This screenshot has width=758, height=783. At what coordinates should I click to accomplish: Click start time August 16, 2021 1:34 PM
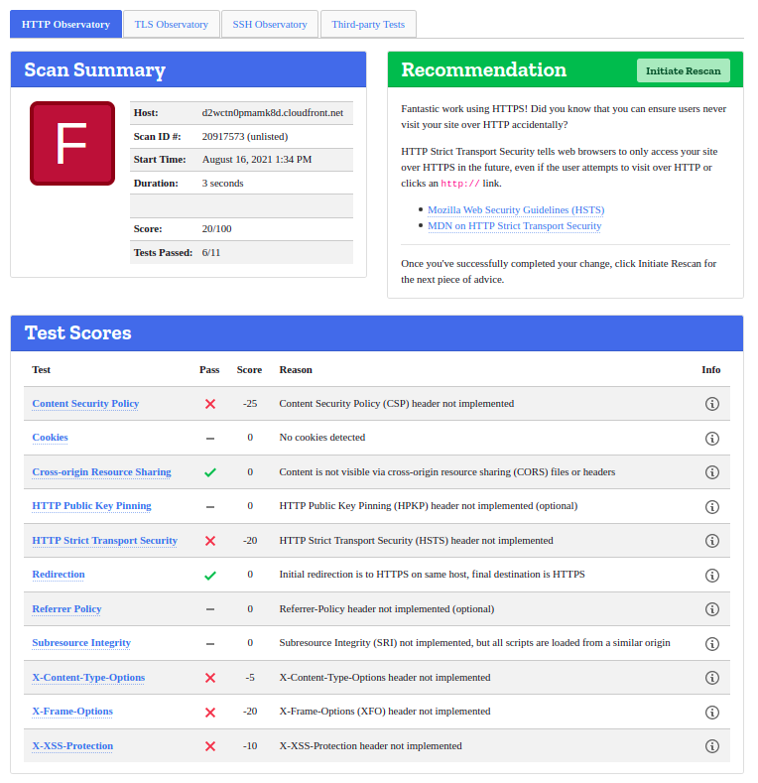[x=257, y=160]
